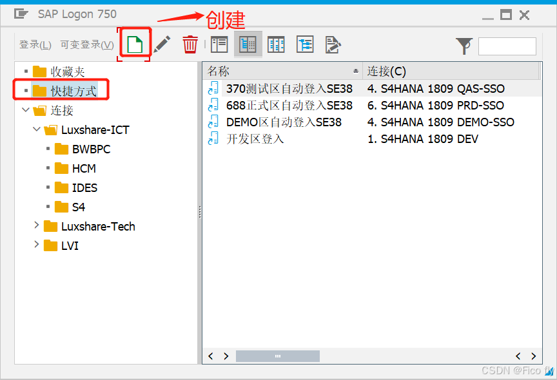Expand the Luxshare-Tech node
The height and width of the screenshot is (380, 557).
(x=36, y=225)
